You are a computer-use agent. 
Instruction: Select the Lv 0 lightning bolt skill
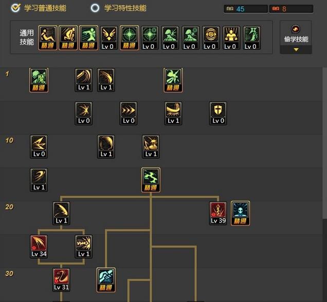point(39,146)
